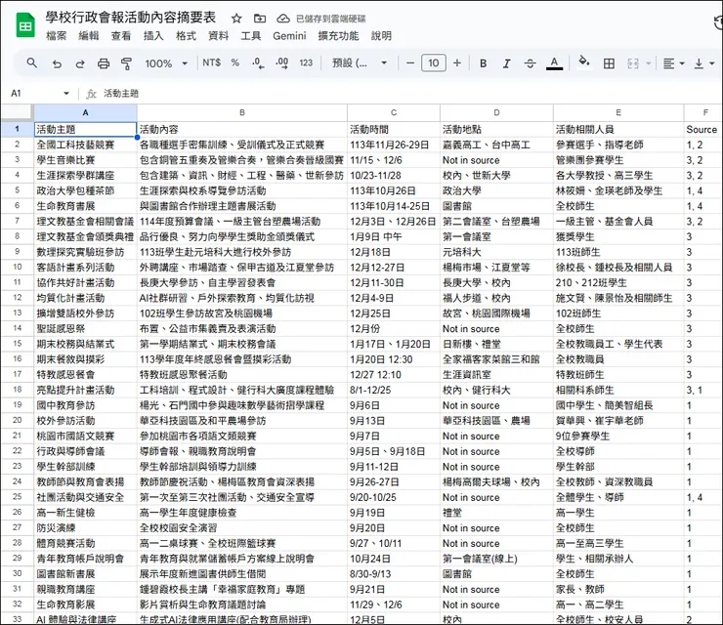Viewport: 723px width, 625px height.
Task: Select cell 全家福客家菜館三和館
Action: pyautogui.click(x=496, y=359)
